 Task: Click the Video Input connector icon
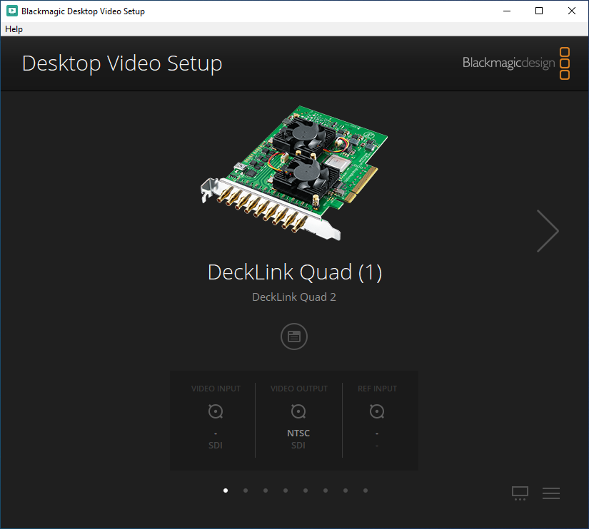point(215,411)
